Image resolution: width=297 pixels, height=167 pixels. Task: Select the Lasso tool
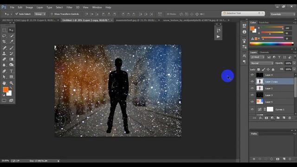coord(4,36)
